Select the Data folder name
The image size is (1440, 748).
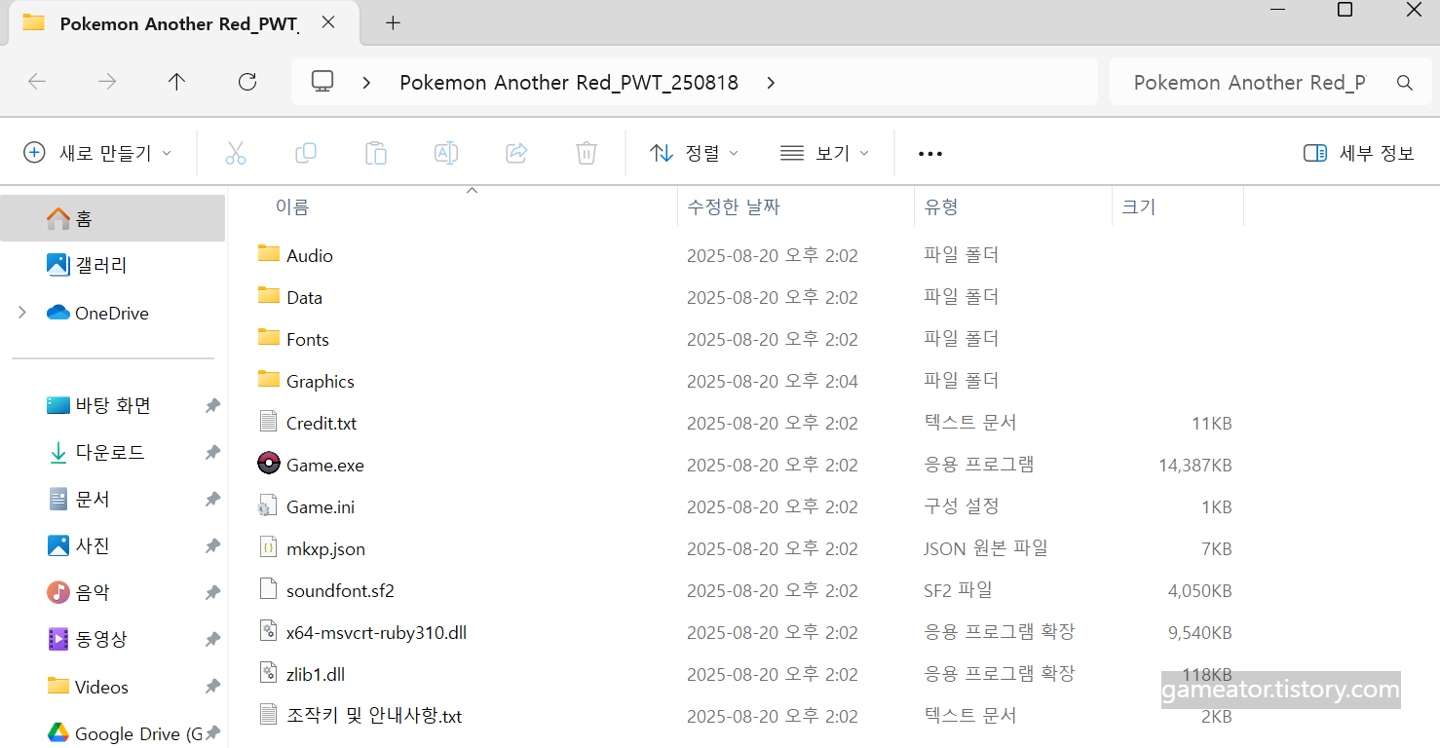coord(304,298)
